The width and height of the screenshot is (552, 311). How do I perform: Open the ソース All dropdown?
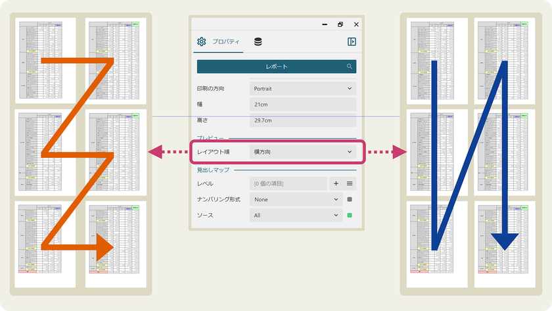296,215
